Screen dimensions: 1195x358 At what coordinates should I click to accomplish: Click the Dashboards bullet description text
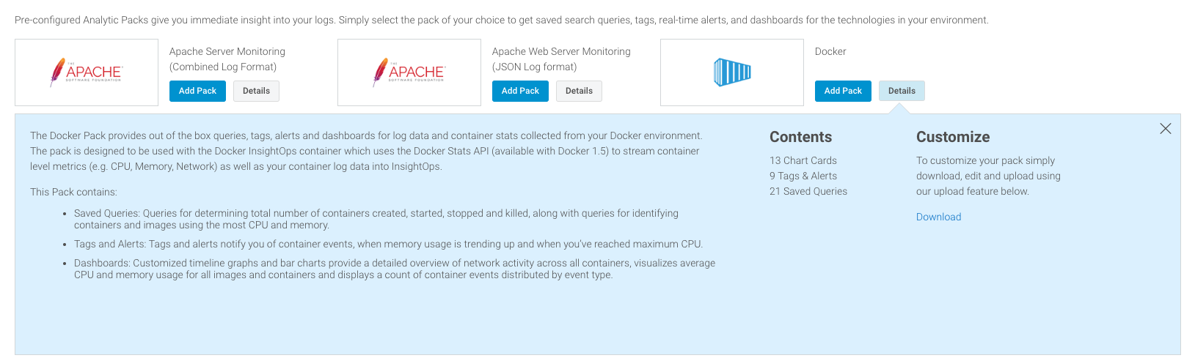[395, 269]
